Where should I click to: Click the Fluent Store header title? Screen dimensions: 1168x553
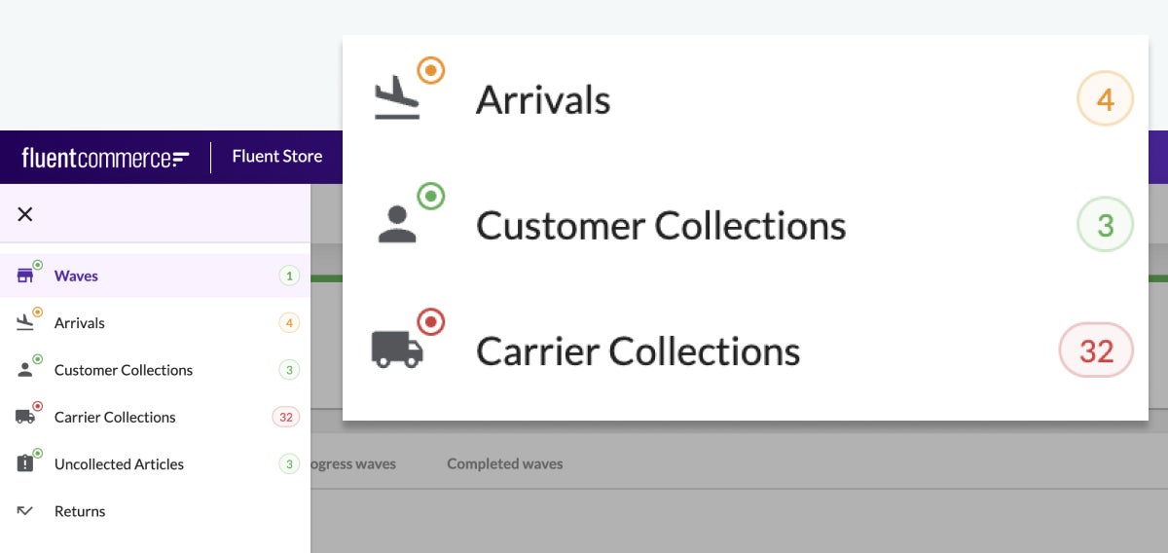point(276,157)
